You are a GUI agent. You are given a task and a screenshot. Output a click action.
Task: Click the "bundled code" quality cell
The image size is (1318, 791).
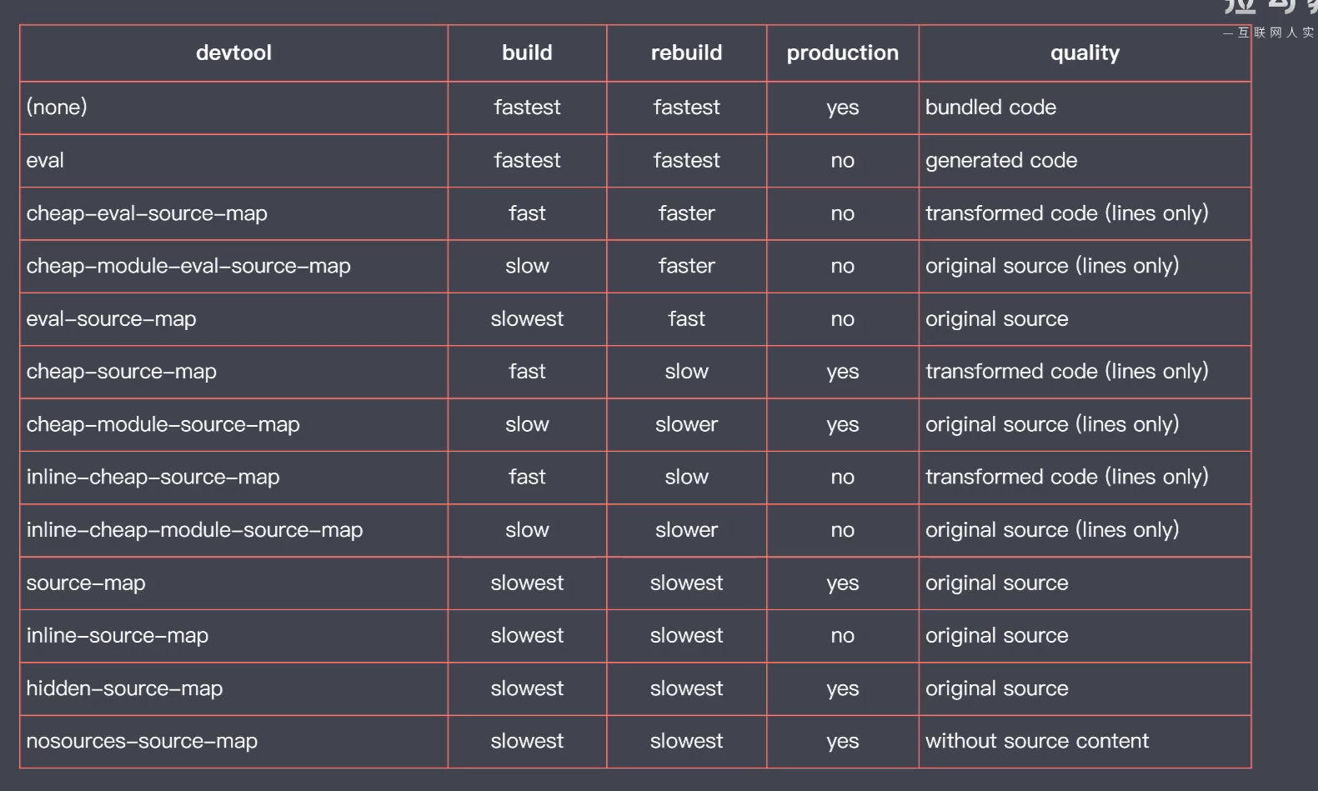pyautogui.click(x=990, y=108)
